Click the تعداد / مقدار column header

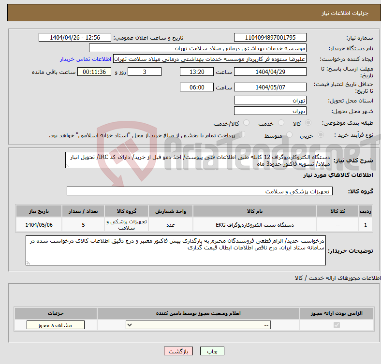point(83,211)
